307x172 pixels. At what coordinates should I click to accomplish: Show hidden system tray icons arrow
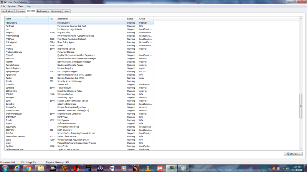coord(269,169)
